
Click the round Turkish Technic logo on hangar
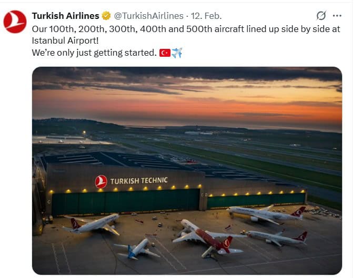pyautogui.click(x=101, y=182)
